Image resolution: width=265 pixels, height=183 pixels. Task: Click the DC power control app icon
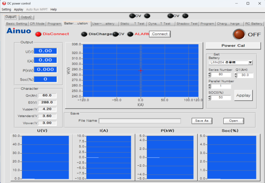click(3, 3)
